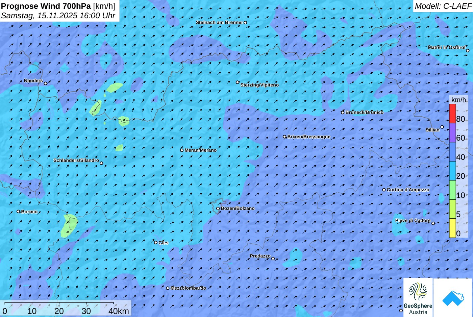
Task: Click the Brixen/Bressanone location marker
Action: (284, 137)
